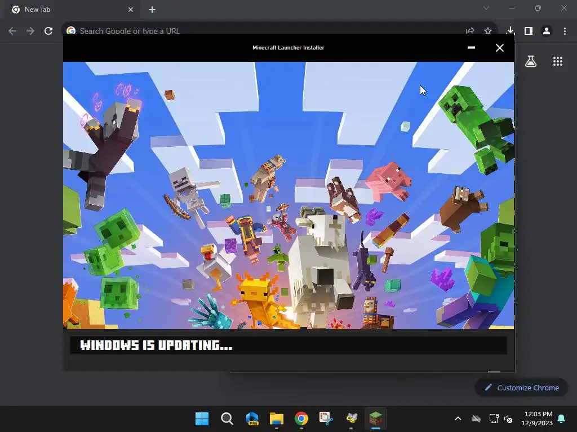Open File Explorer from taskbar
577x432 pixels.
tap(277, 418)
